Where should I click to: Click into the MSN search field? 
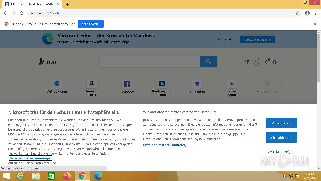[150, 62]
